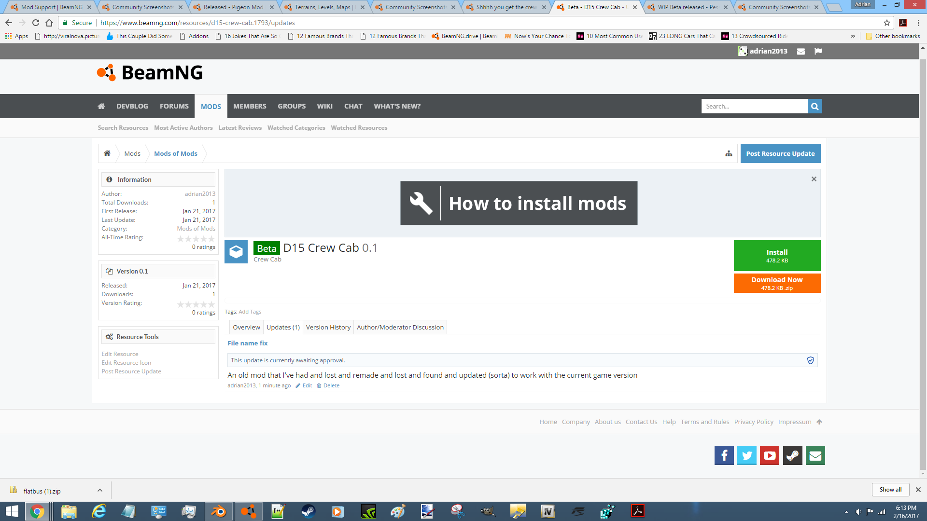Viewport: 927px width, 521px height.
Task: Open Steam from the taskbar
Action: click(308, 511)
